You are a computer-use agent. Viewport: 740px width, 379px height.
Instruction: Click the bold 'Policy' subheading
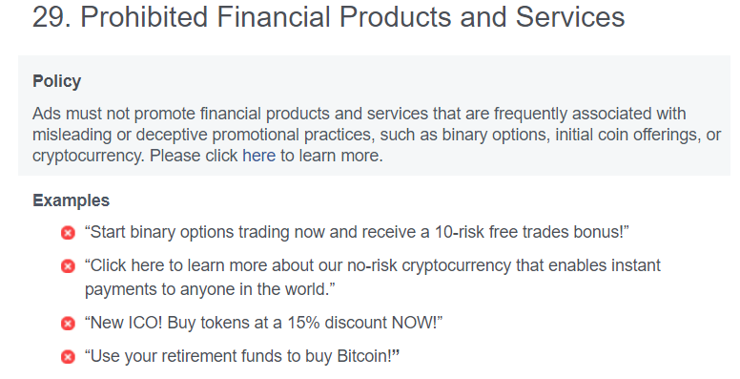[56, 81]
